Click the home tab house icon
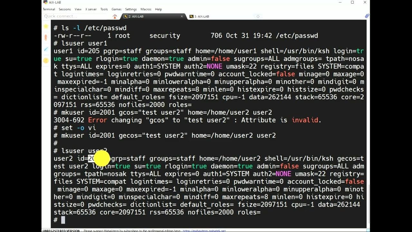 (x=115, y=16)
